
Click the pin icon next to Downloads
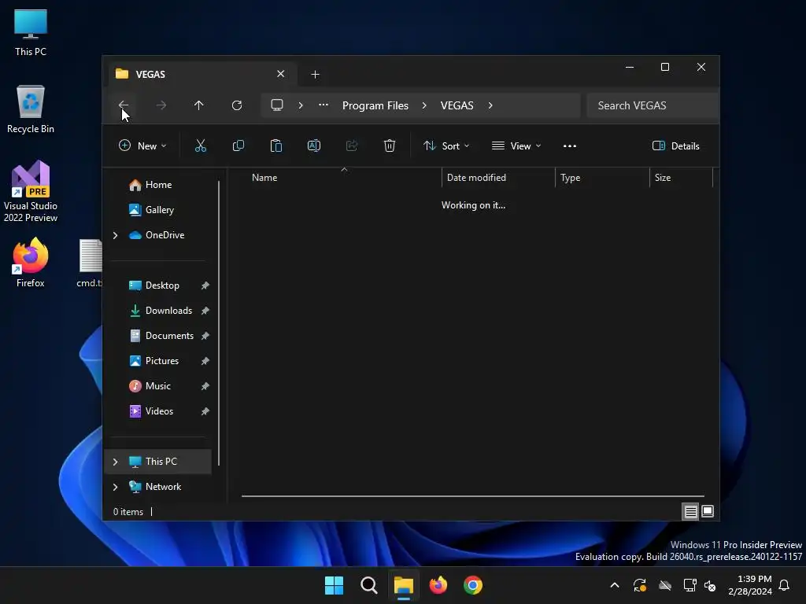205,311
